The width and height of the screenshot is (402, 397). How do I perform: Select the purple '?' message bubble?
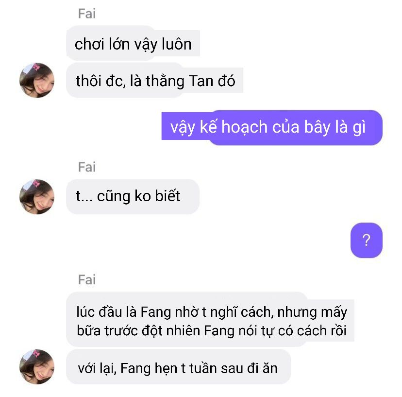coord(367,240)
